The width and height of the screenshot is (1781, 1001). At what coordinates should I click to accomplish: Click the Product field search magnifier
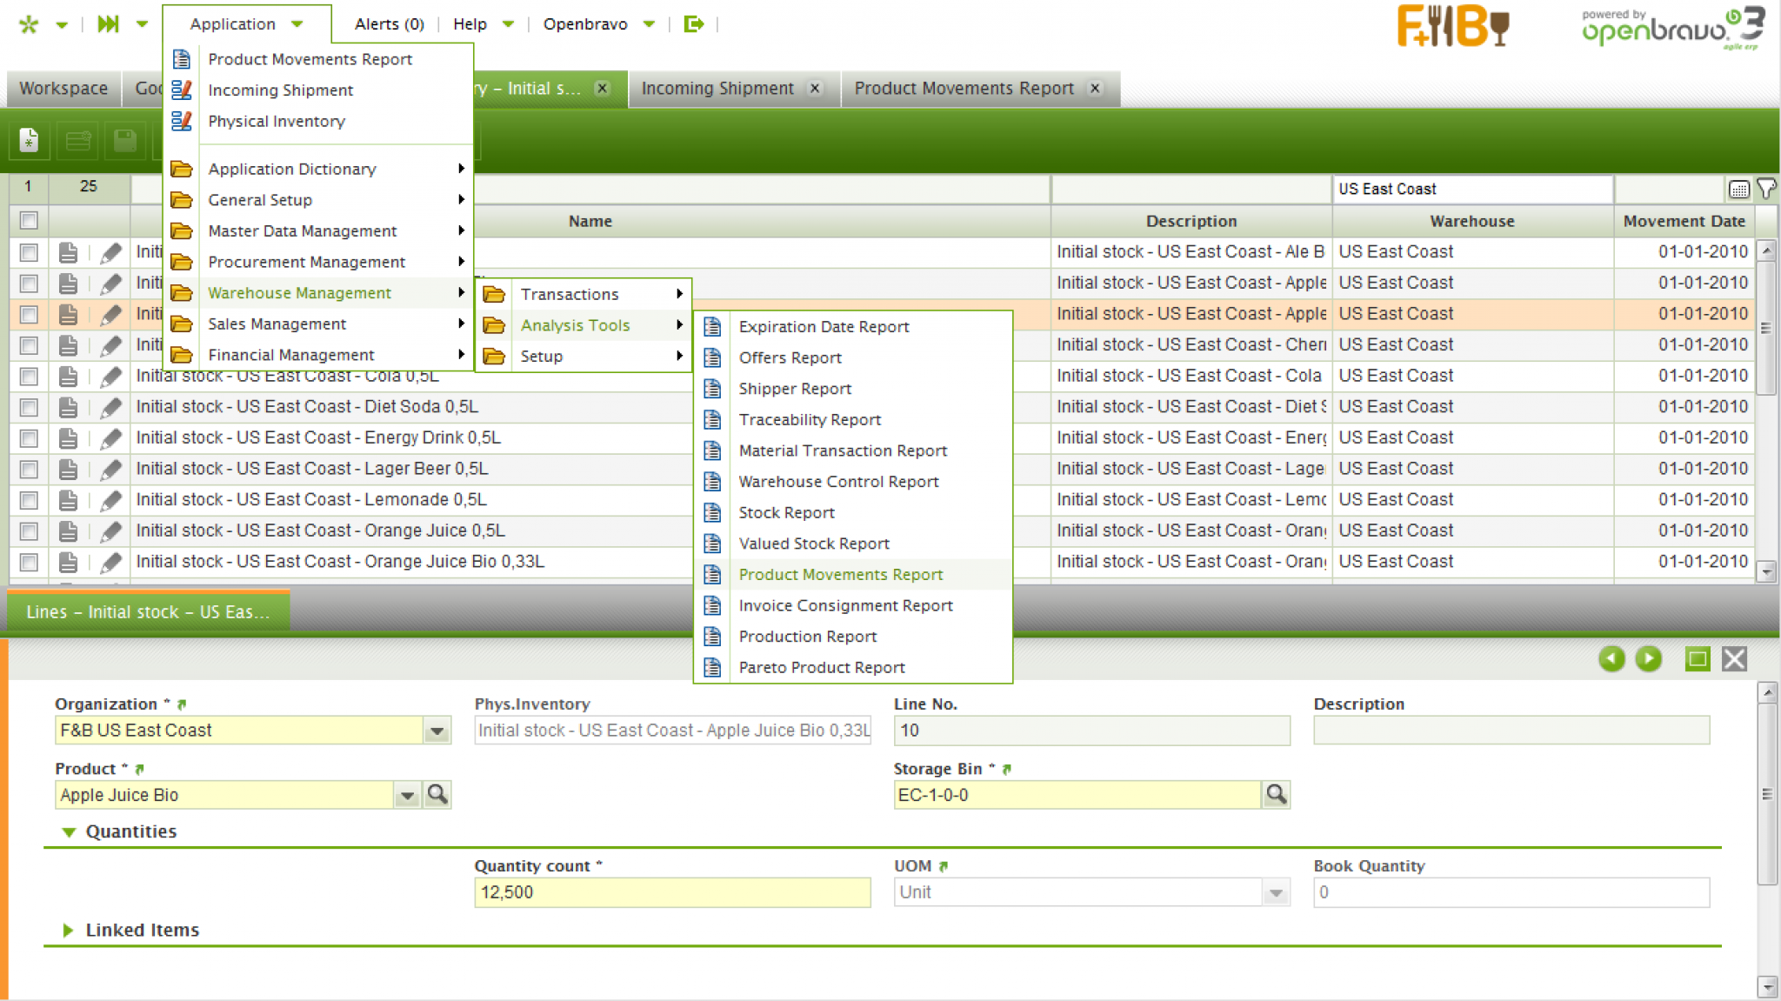tap(438, 794)
